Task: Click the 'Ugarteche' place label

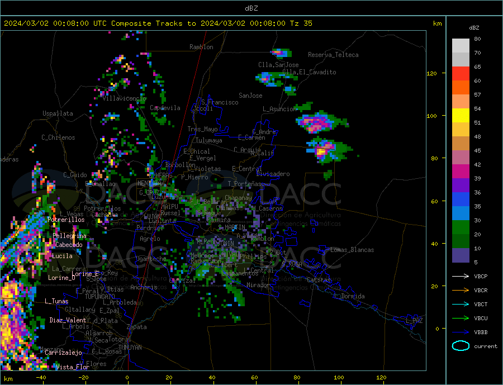Action: point(151,259)
